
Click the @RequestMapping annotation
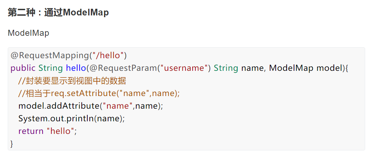(x=49, y=55)
